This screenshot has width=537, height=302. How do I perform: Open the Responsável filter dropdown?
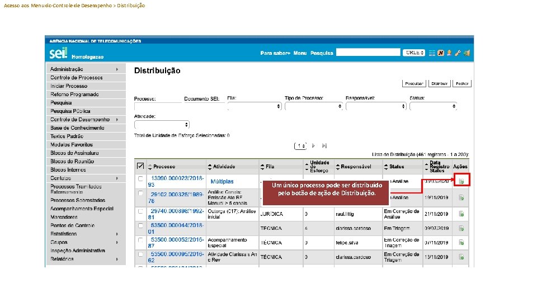click(376, 106)
